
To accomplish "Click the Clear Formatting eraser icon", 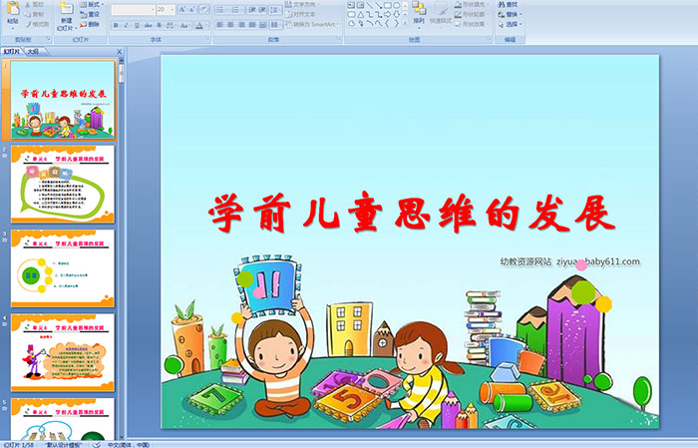I will 204,9.
